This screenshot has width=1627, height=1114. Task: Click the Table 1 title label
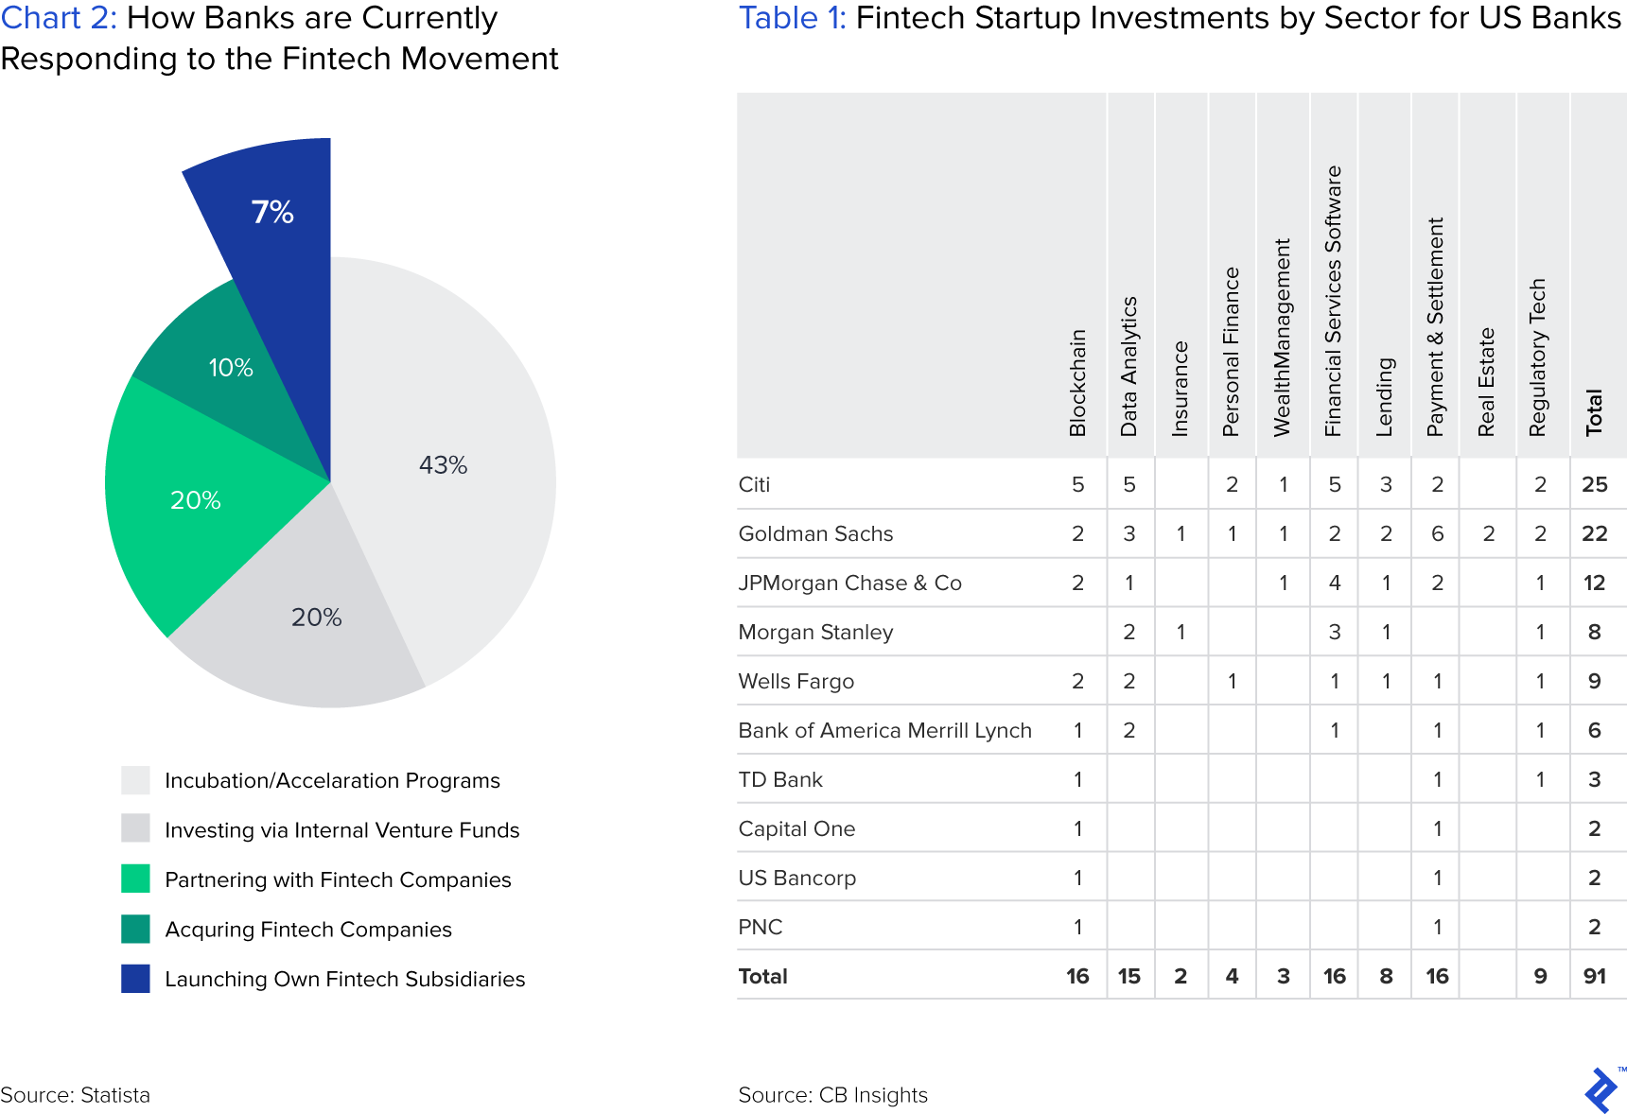click(x=792, y=18)
